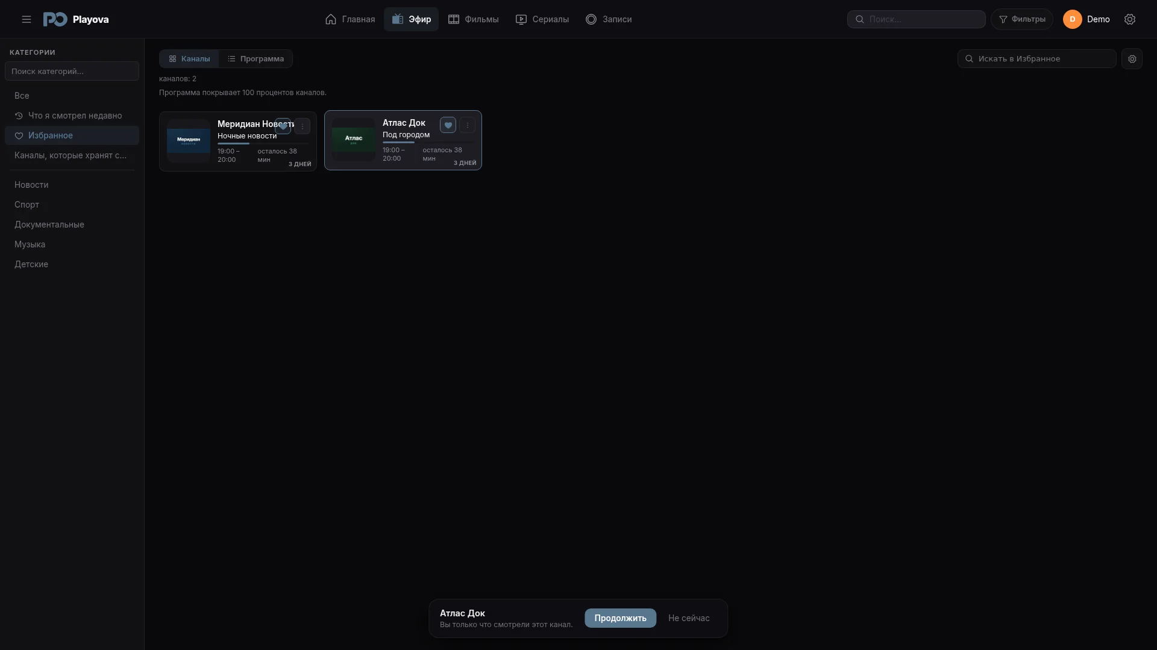
Task: Go to Главная home page
Action: [x=350, y=19]
